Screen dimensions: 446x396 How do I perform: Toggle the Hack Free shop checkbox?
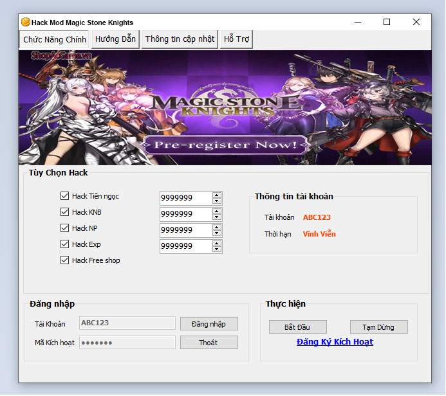click(64, 260)
